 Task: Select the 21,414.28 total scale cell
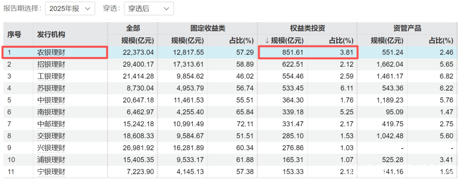138,77
